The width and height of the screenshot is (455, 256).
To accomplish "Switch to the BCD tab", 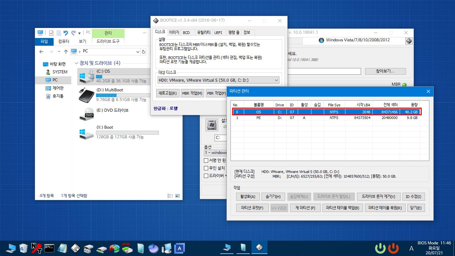I will 186,32.
